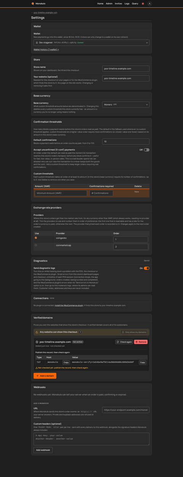
Task: Open the Query page
Action: point(135,3)
